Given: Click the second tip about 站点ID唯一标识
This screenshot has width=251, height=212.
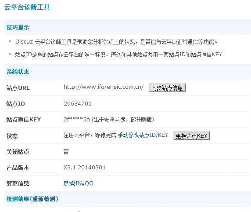Looking at the screenshot, I should point(118,55).
